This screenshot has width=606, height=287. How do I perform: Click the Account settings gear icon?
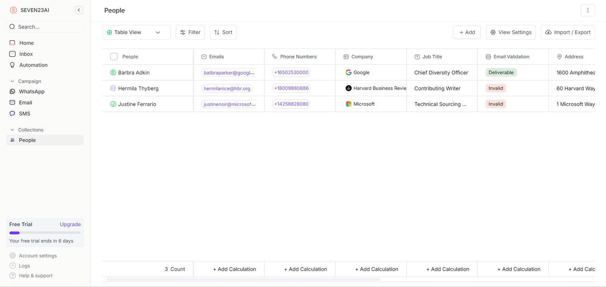point(12,256)
